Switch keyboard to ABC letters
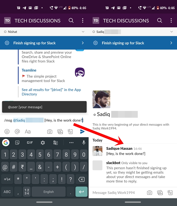This screenshot has width=177, height=206. 7,192
